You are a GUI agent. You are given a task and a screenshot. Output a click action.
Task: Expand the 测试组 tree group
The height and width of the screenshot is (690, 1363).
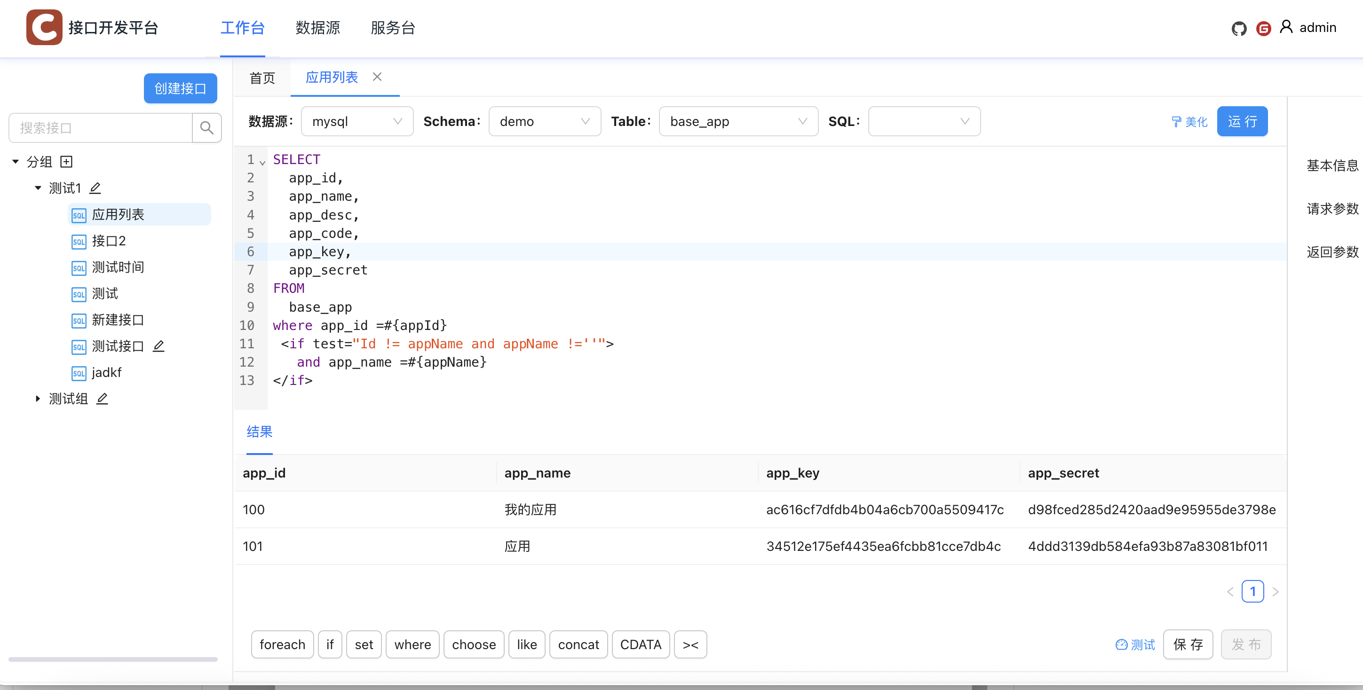(38, 399)
